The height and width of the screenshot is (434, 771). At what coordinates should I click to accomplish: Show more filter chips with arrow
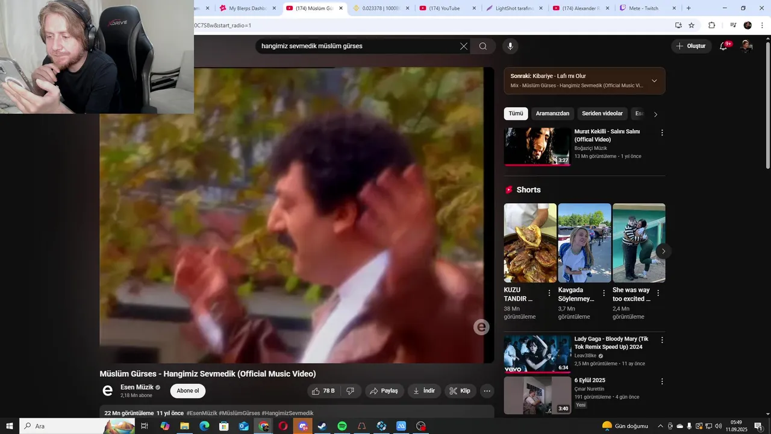tap(656, 114)
